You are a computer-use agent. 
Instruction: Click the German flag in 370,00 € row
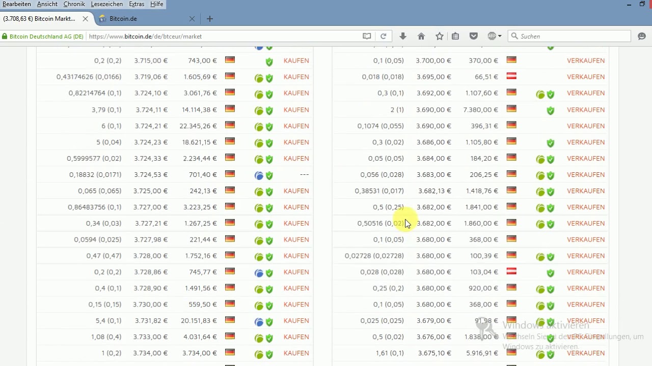point(511,60)
